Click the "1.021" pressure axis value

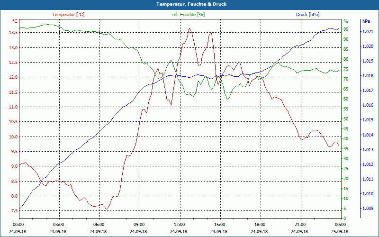click(x=368, y=32)
